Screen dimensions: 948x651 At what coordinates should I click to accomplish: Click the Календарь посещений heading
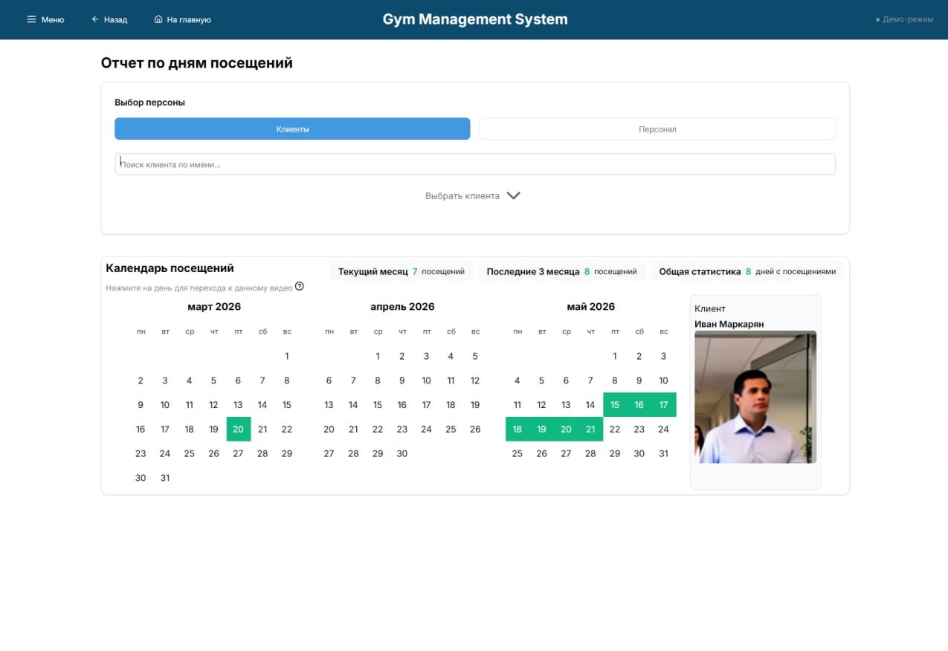click(170, 268)
